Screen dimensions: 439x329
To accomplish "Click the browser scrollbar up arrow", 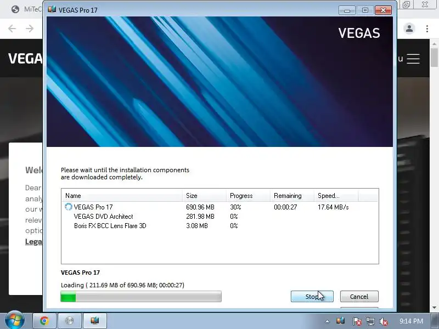I will [434, 44].
